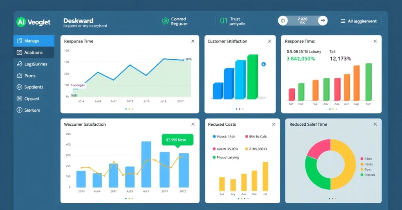Click the green AI logo icon
The width and height of the screenshot is (402, 210).
pyautogui.click(x=21, y=22)
